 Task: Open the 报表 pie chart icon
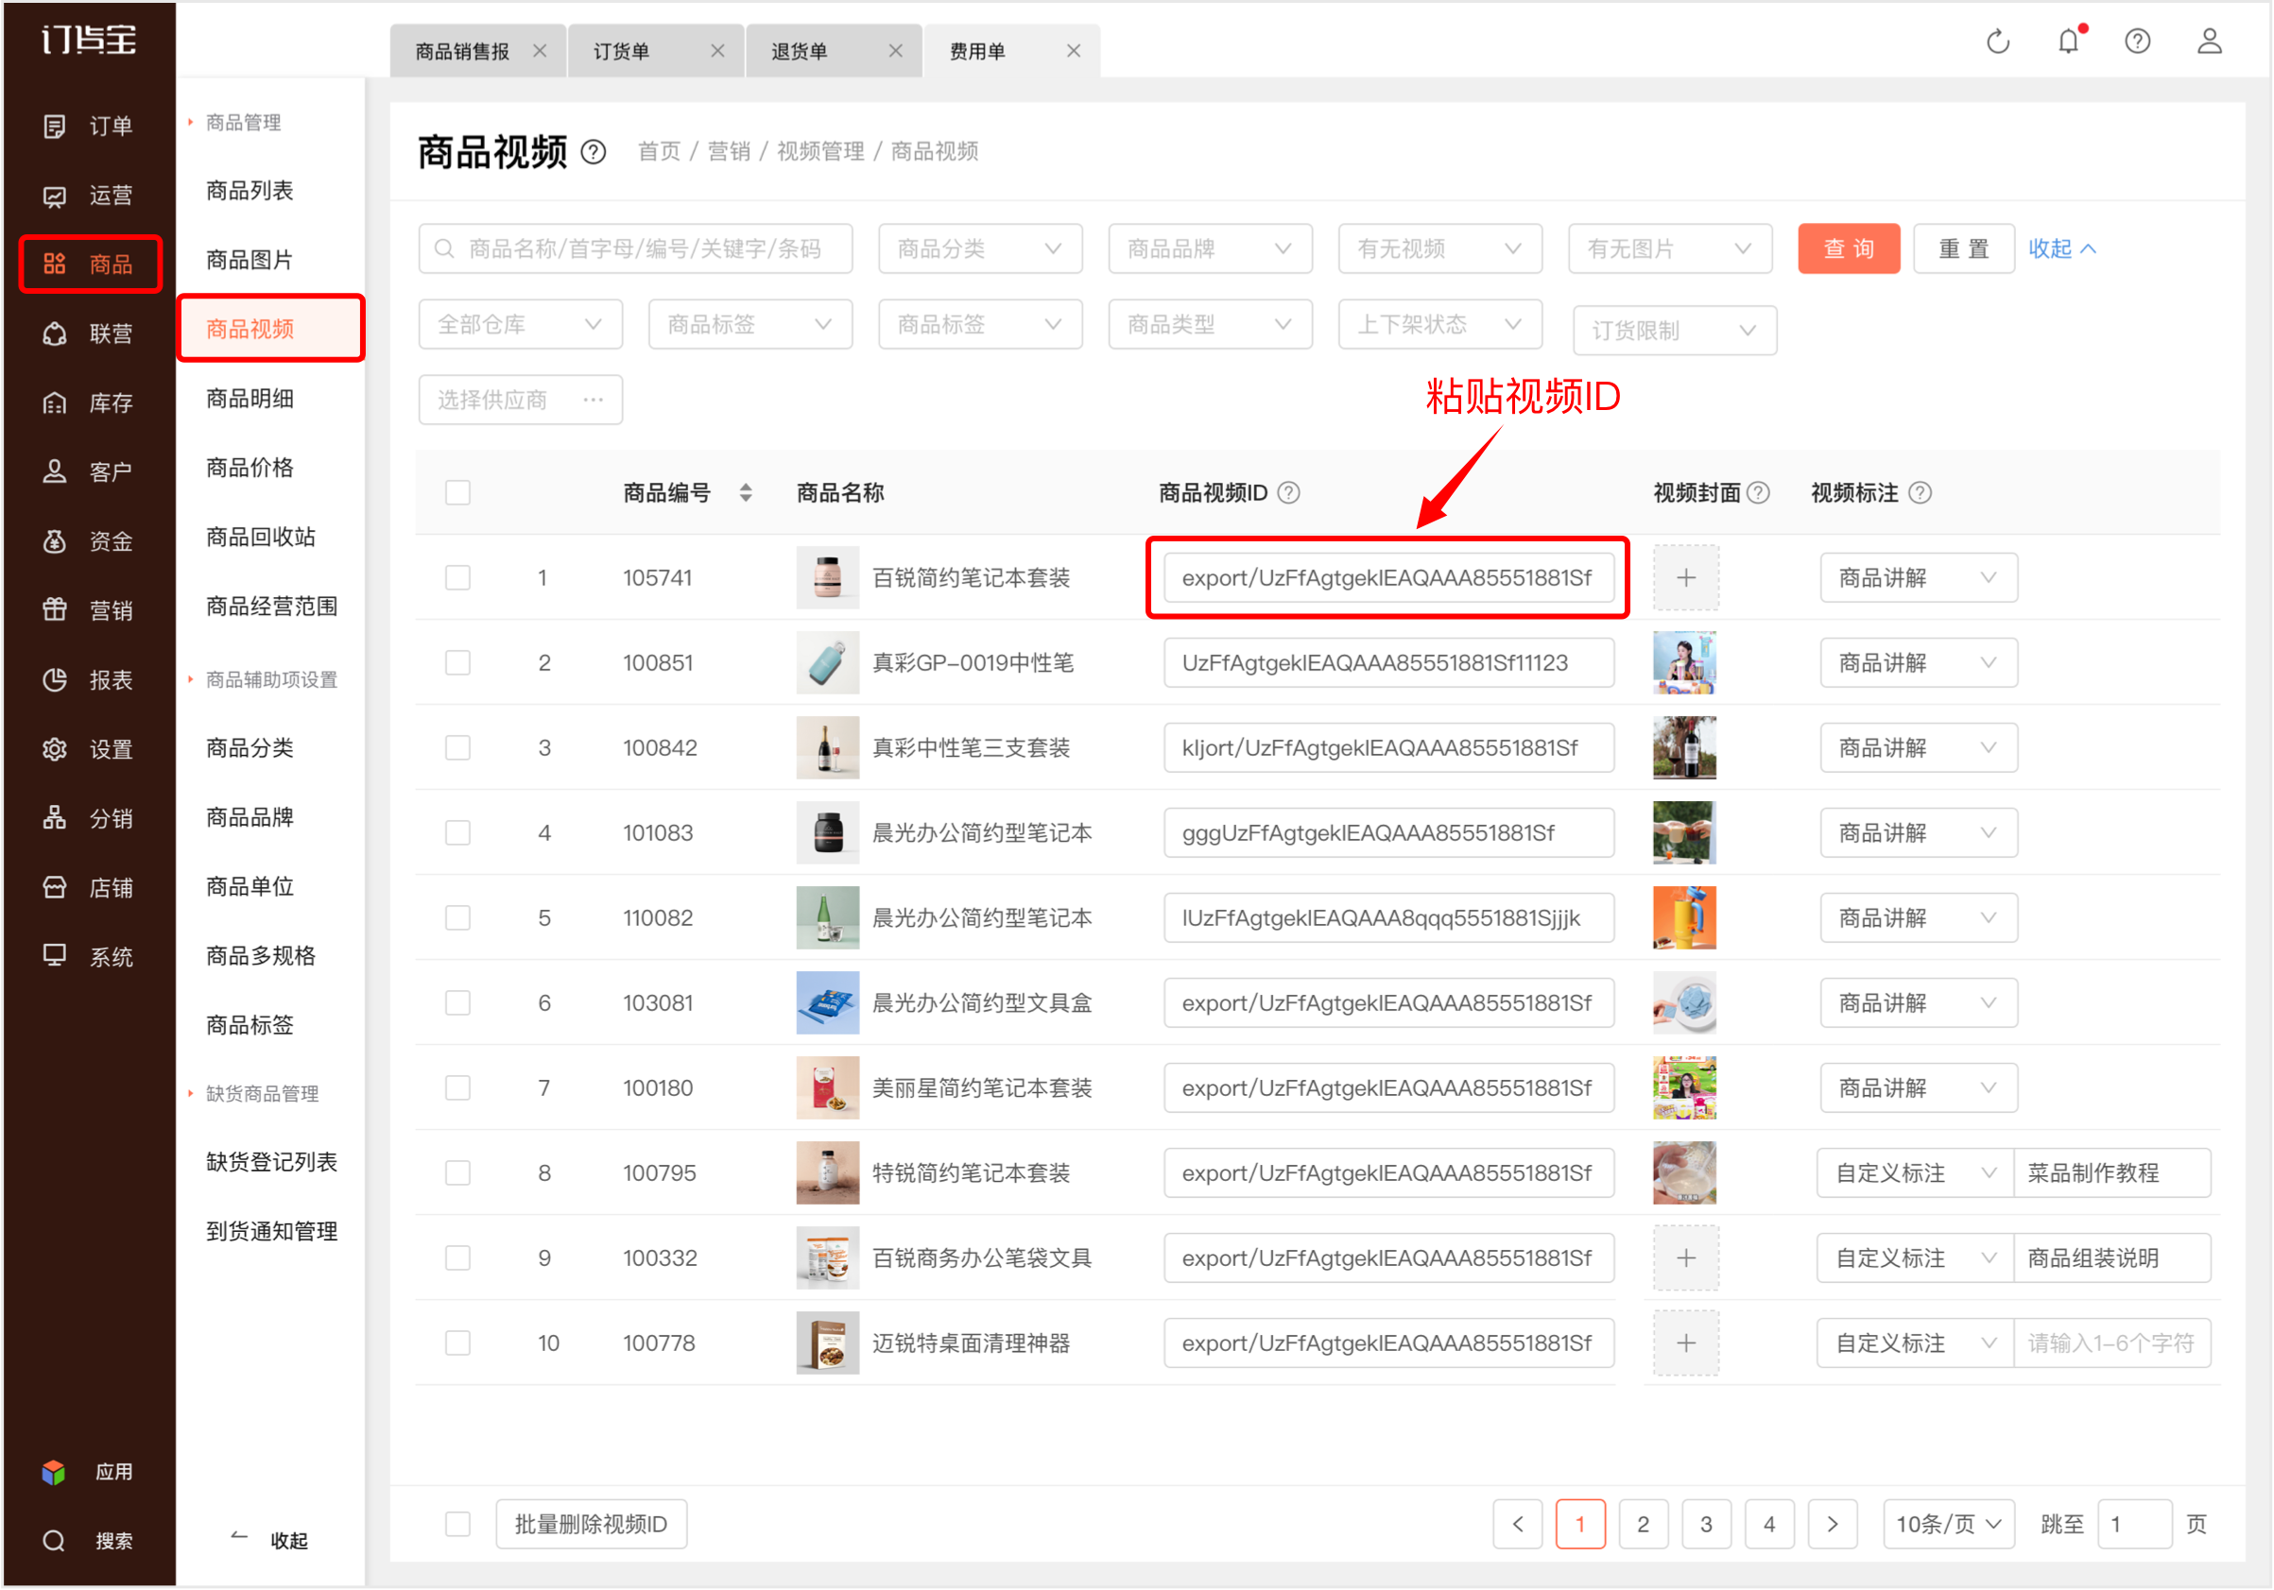[x=55, y=680]
